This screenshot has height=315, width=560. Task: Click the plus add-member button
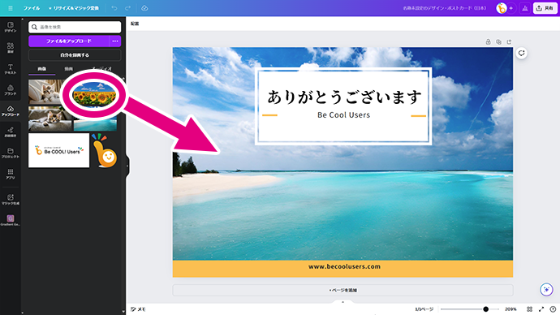tap(511, 8)
